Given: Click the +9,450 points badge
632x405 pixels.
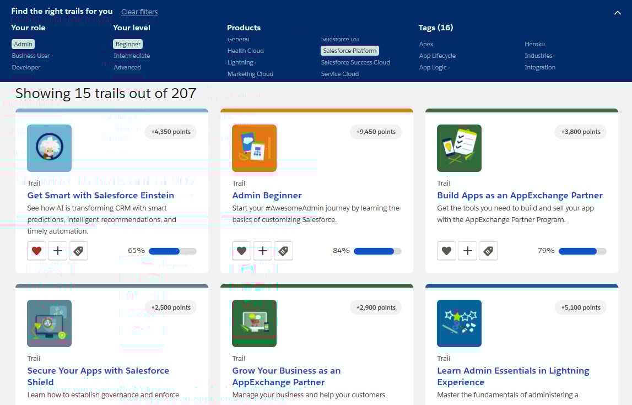Looking at the screenshot, I should pyautogui.click(x=376, y=132).
